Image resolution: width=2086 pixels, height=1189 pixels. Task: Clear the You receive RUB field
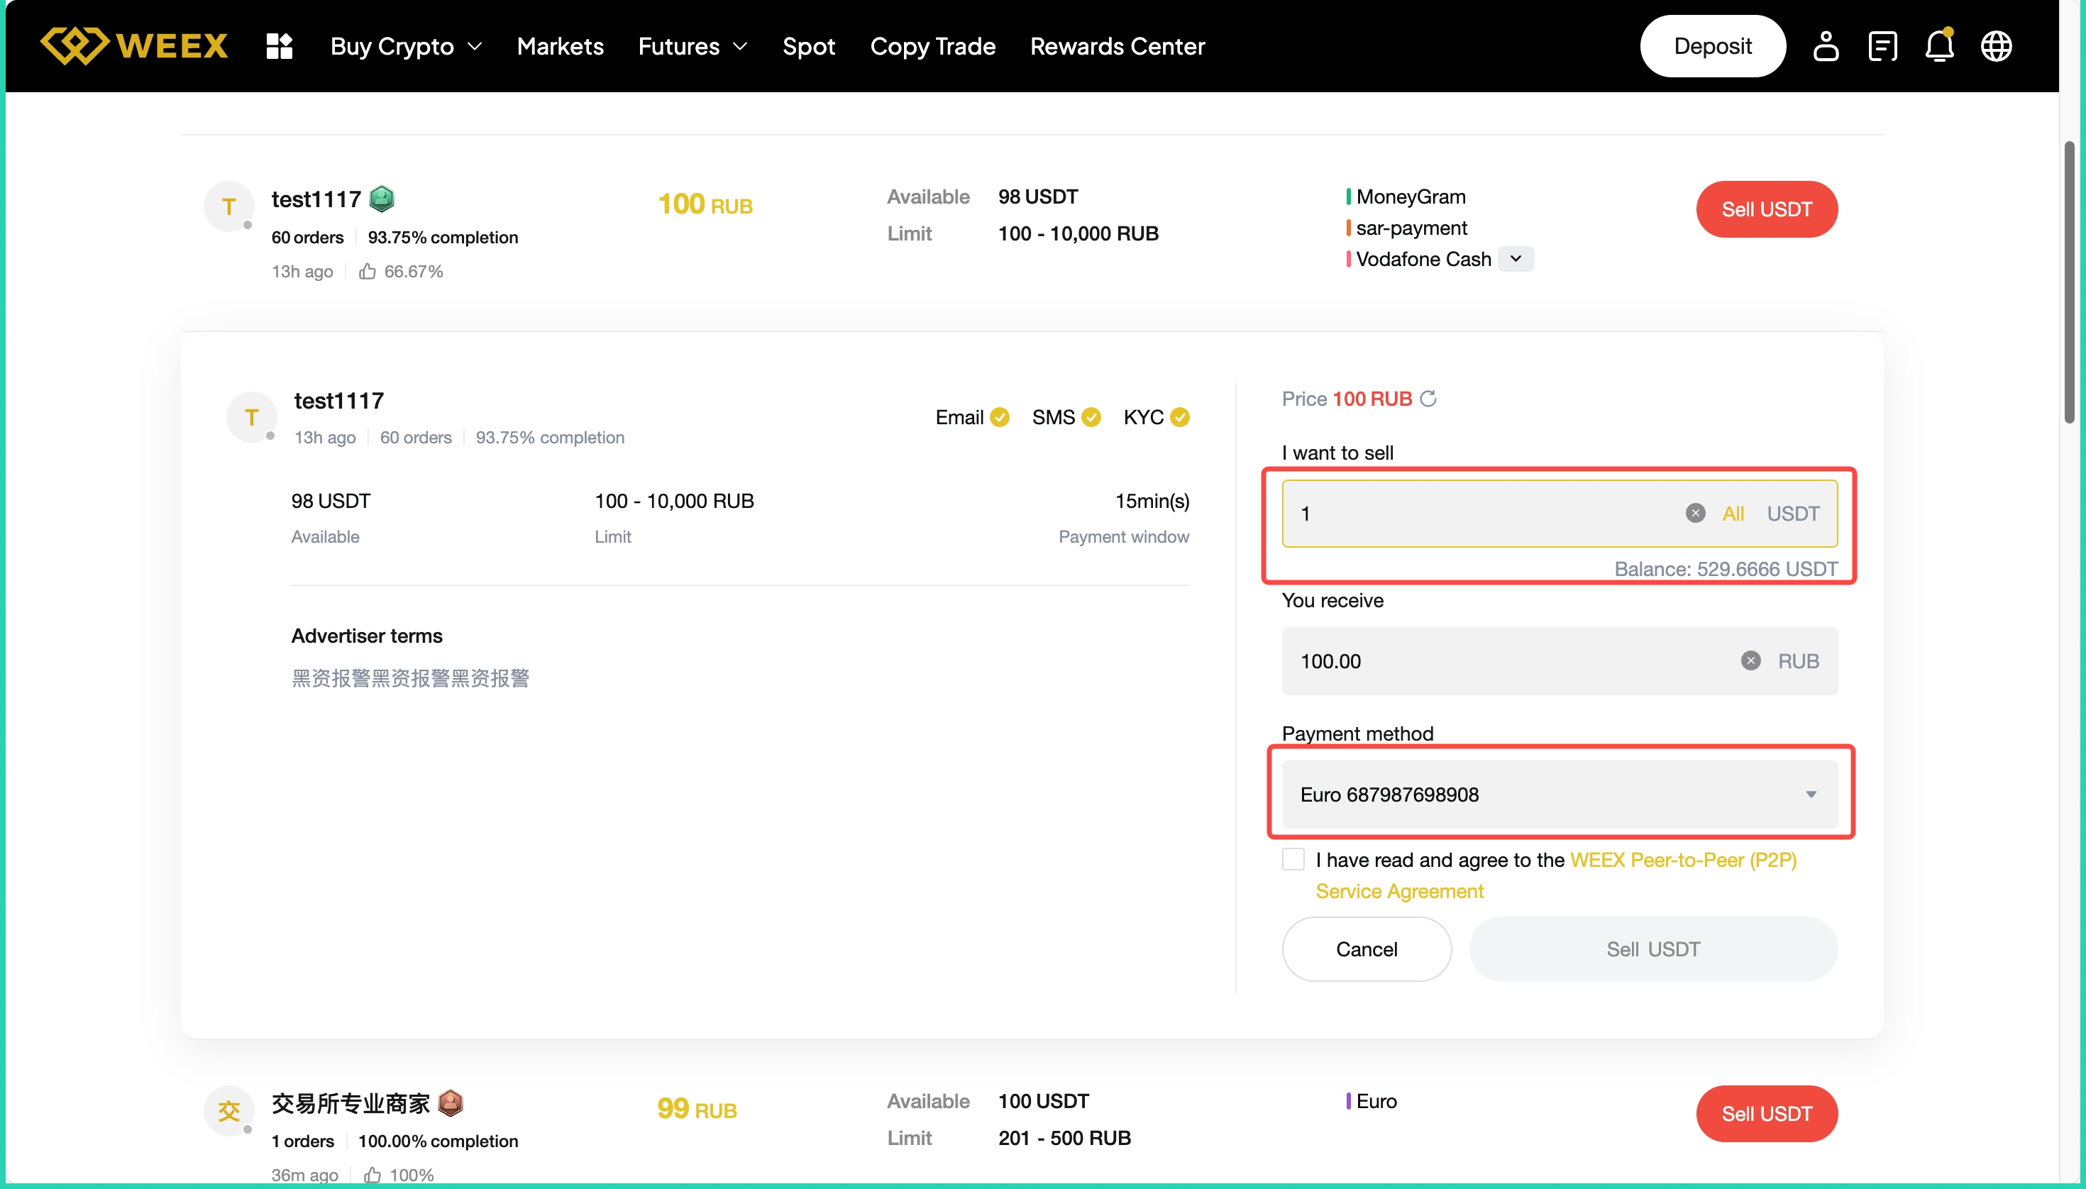click(1750, 660)
